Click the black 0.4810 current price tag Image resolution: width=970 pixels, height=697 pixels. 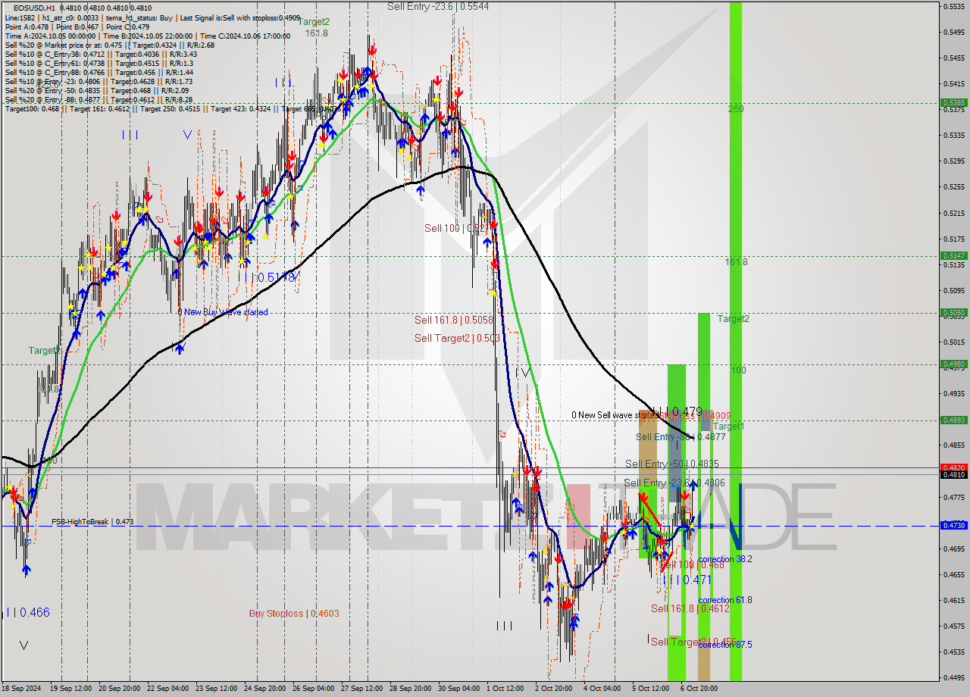coord(953,474)
